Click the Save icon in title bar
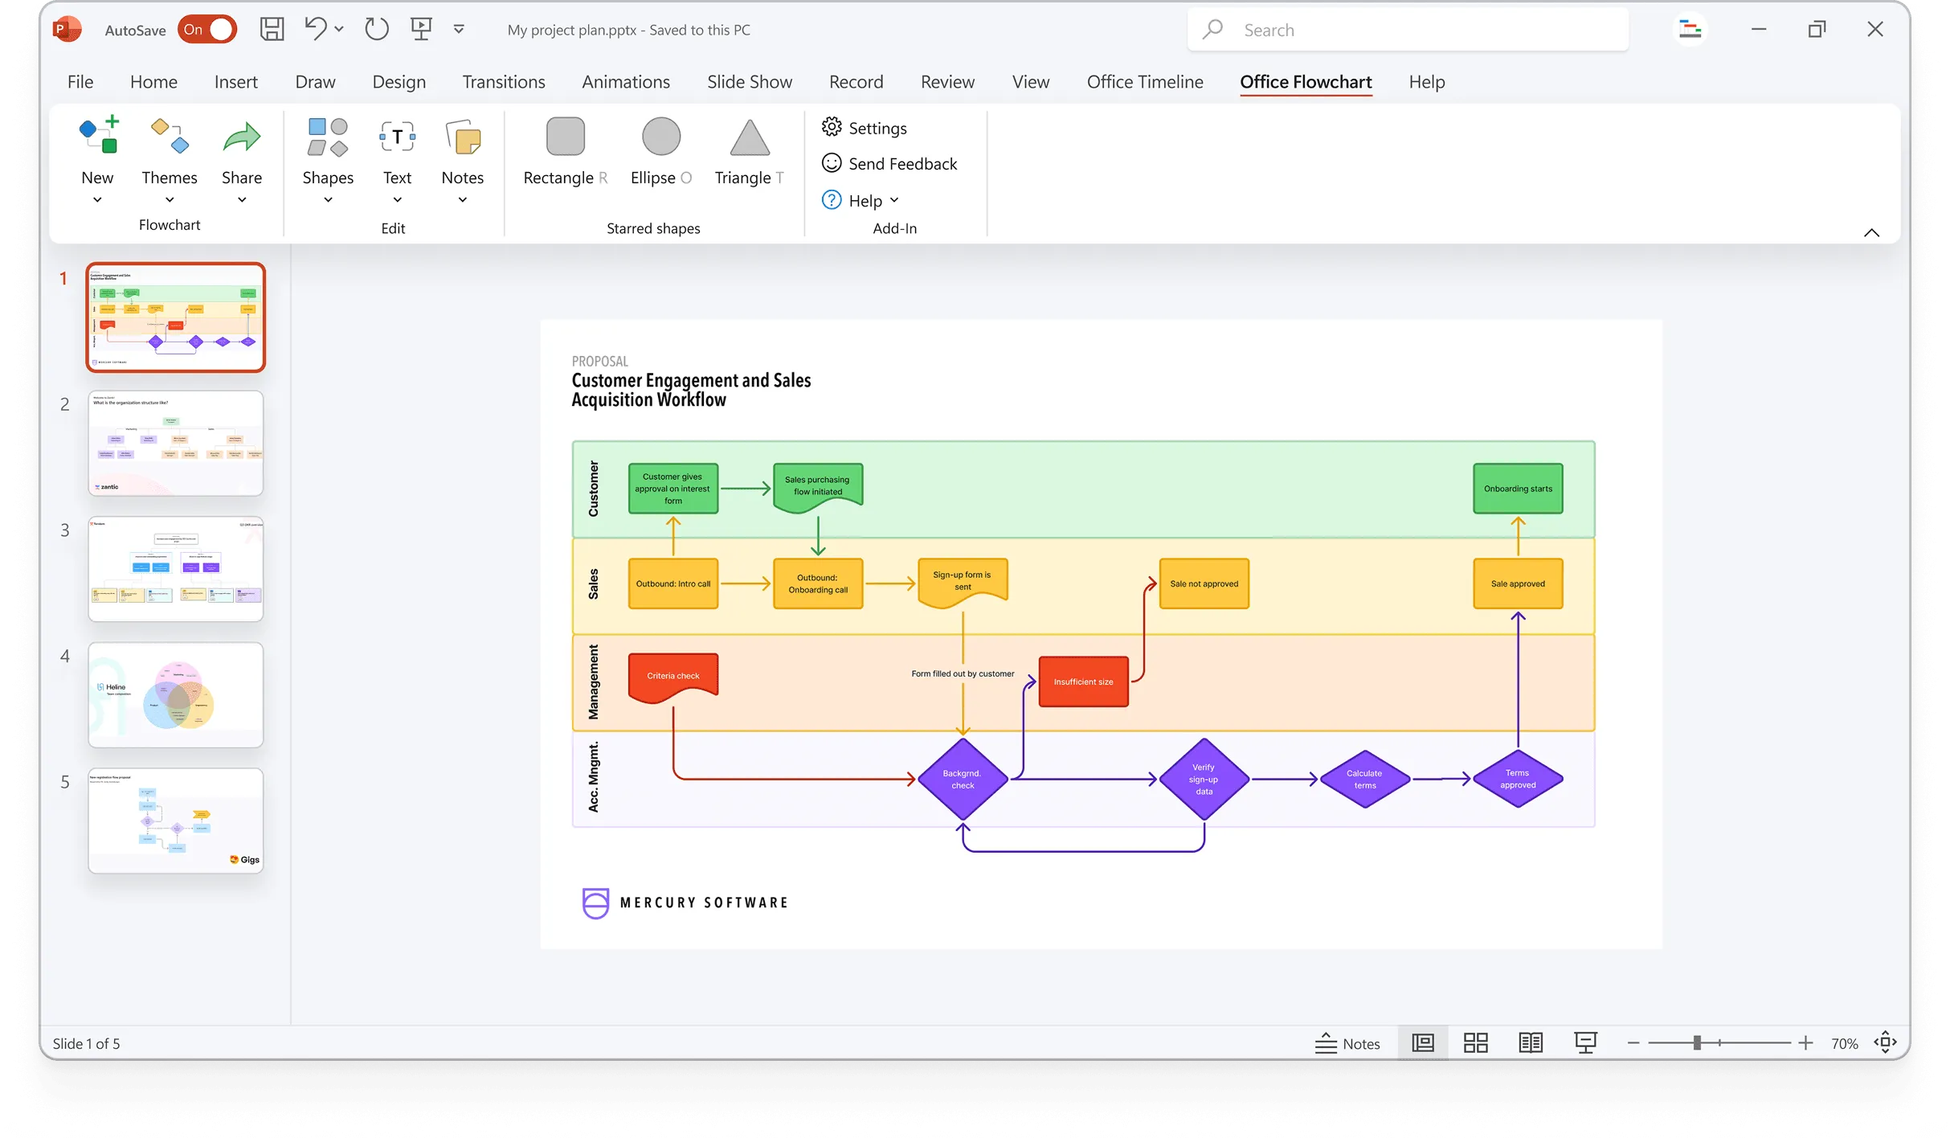The height and width of the screenshot is (1138, 1950). [272, 30]
